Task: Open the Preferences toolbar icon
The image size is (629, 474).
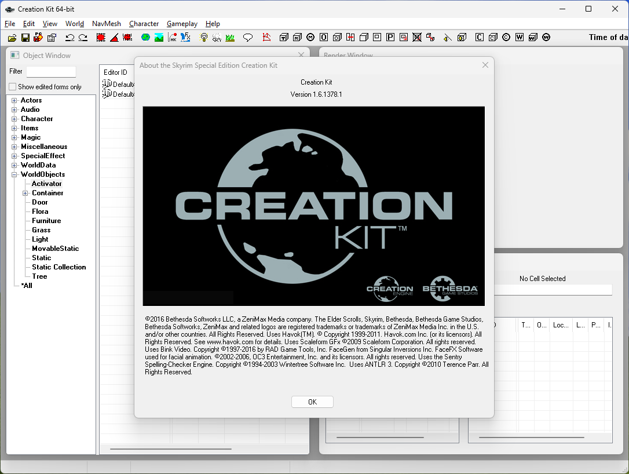Action: pyautogui.click(x=52, y=38)
